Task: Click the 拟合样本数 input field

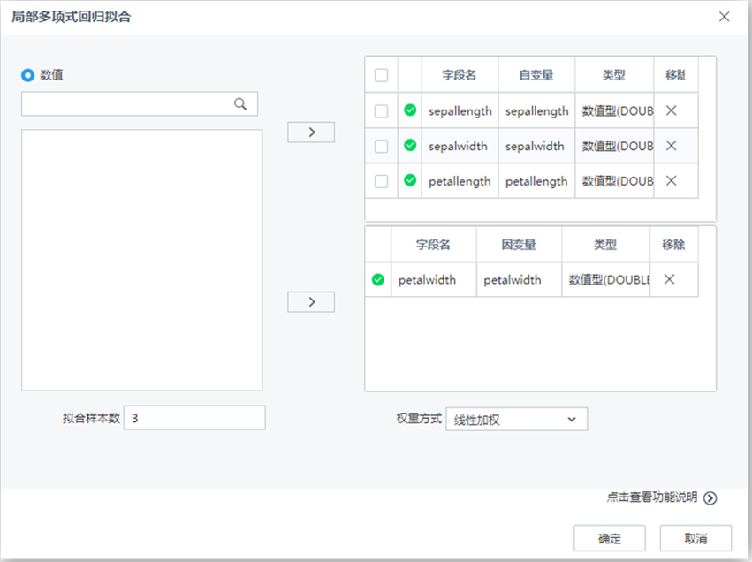Action: tap(194, 417)
